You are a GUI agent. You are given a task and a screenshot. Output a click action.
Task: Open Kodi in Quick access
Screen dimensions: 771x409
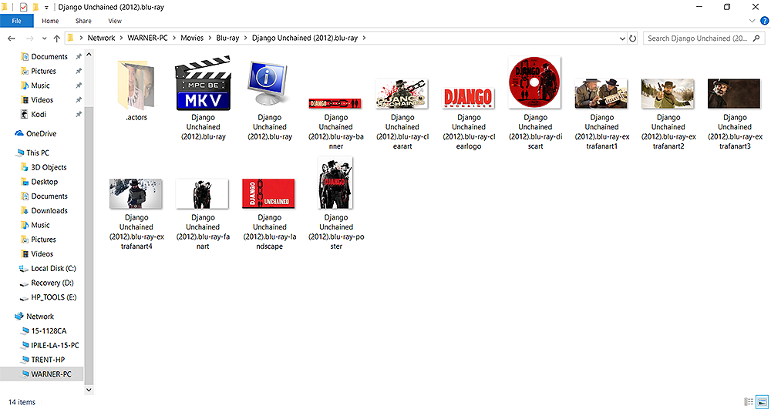[39, 115]
